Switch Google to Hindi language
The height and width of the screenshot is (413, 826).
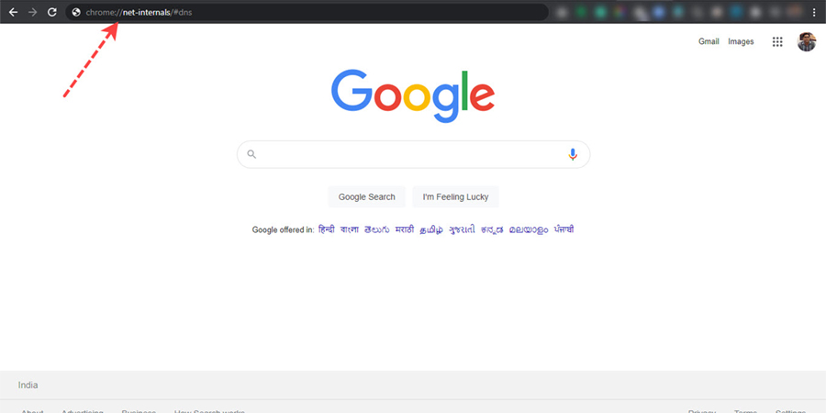pos(327,229)
